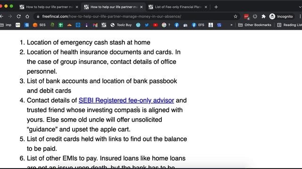Open the Other Bookmarks folder
302x169 pixels.
pyautogui.click(x=255, y=25)
